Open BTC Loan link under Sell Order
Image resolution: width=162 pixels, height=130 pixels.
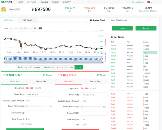[48, 75]
